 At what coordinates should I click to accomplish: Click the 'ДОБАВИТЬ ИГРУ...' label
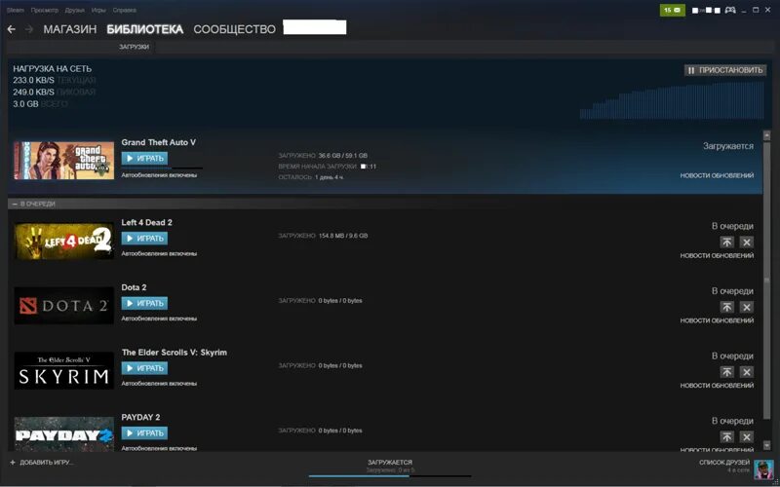tap(46, 462)
